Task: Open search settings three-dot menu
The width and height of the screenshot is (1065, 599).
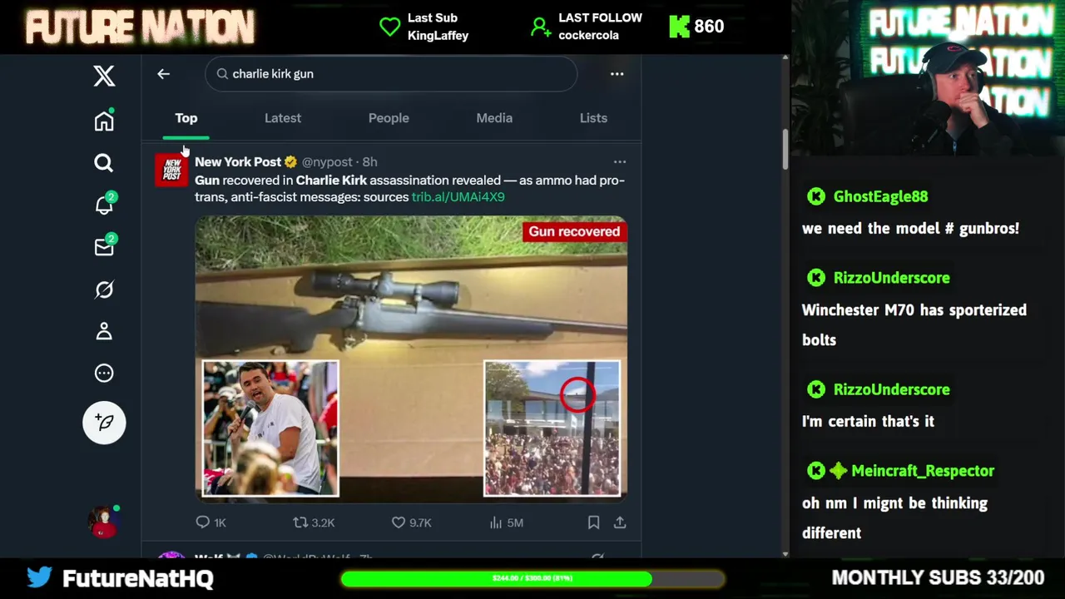Action: [617, 74]
